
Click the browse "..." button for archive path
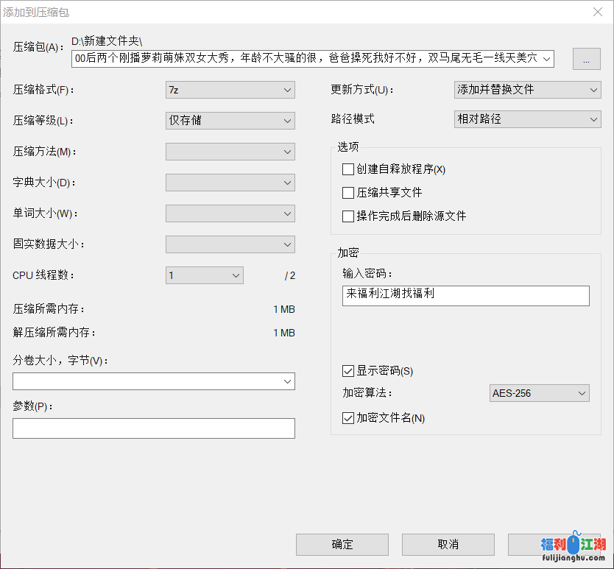tap(586, 60)
